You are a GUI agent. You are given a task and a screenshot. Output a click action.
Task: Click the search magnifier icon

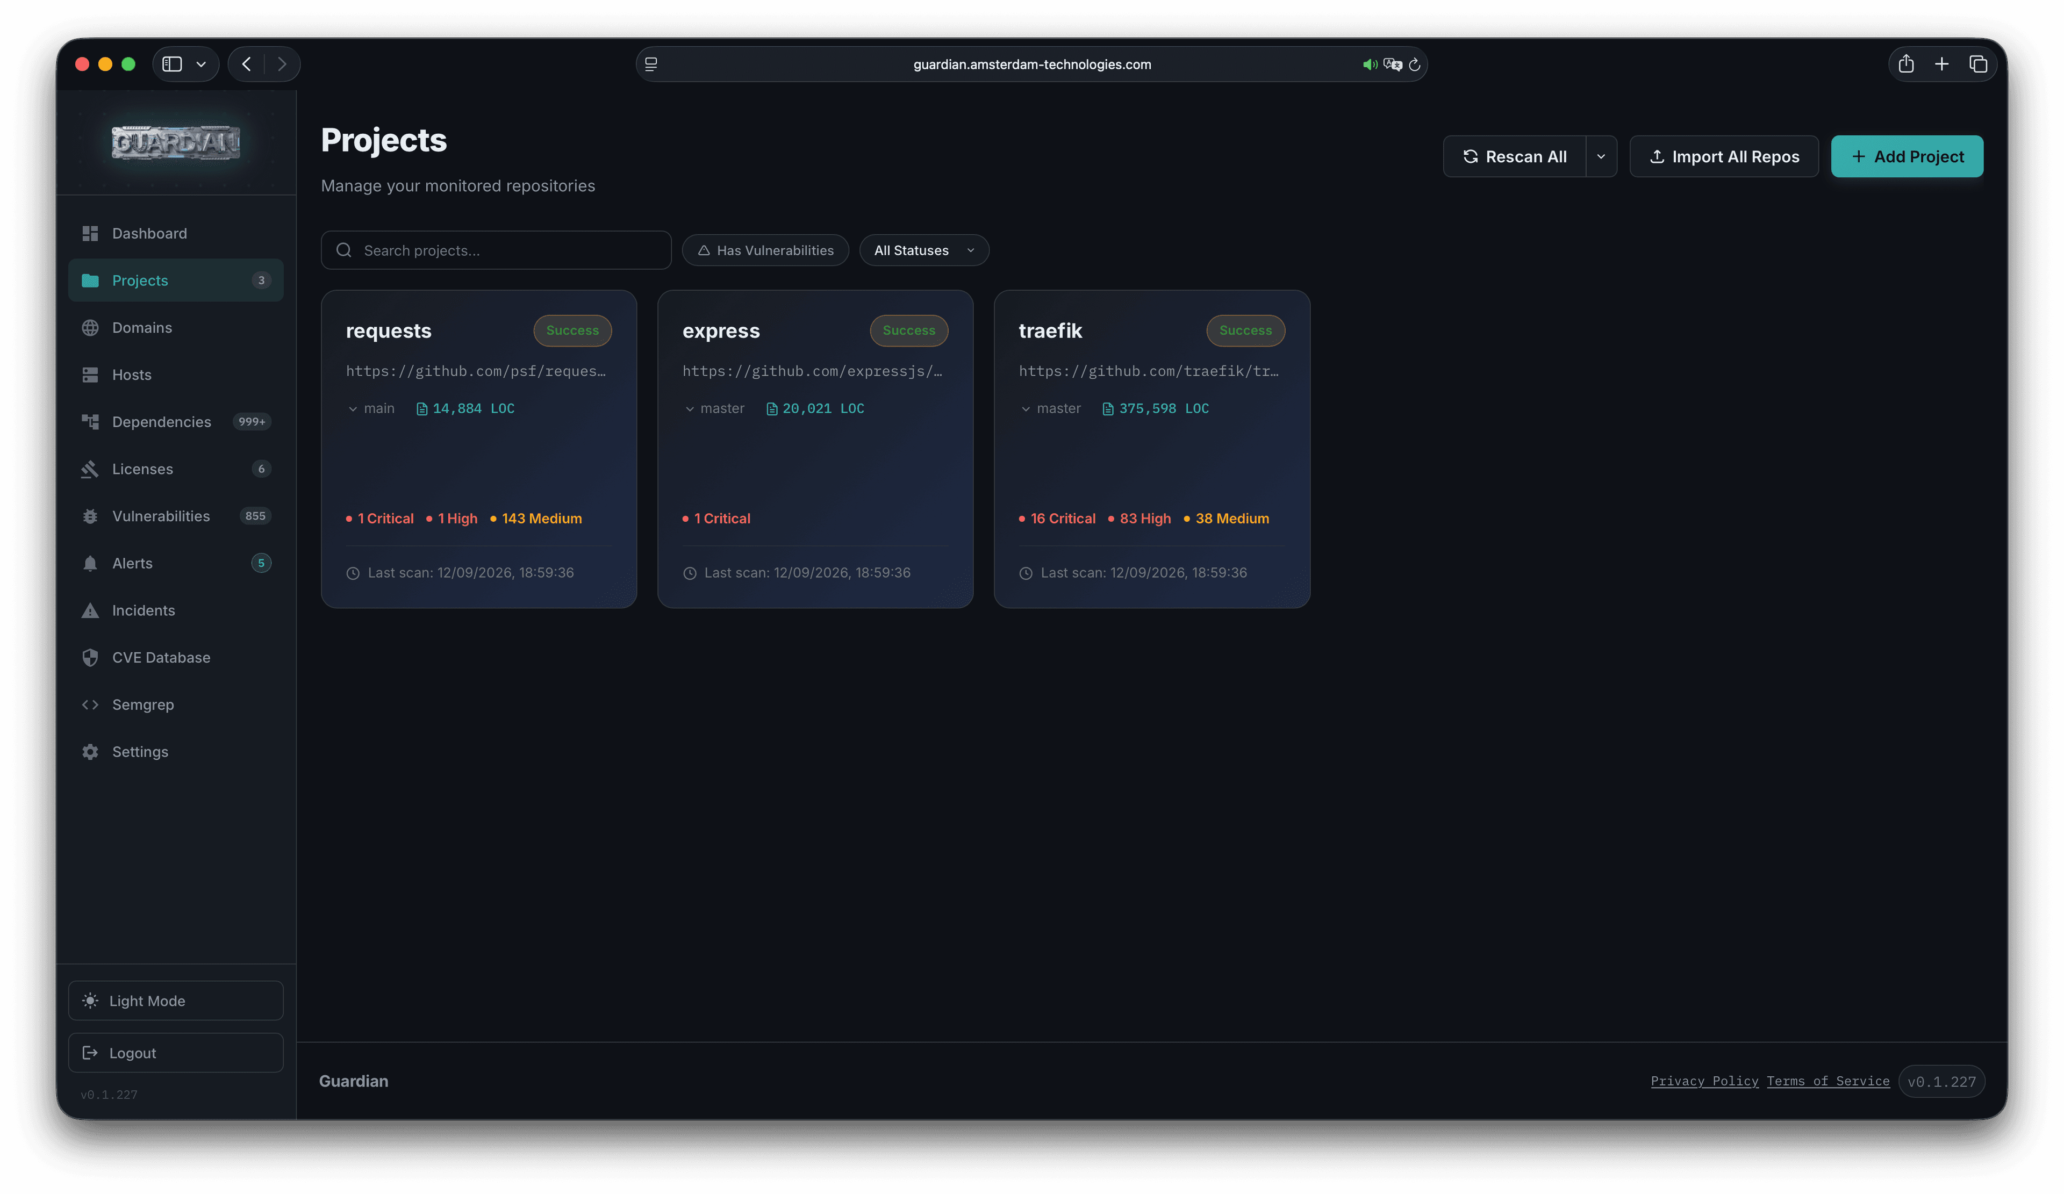click(x=344, y=250)
